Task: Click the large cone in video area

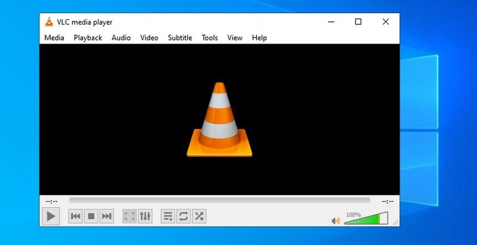Action: pyautogui.click(x=219, y=120)
